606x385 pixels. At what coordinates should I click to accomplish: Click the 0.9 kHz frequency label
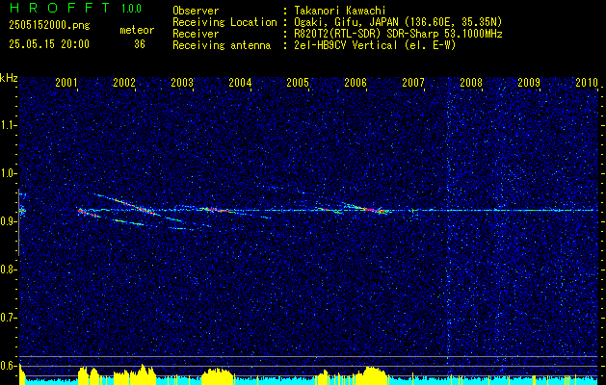(9, 221)
